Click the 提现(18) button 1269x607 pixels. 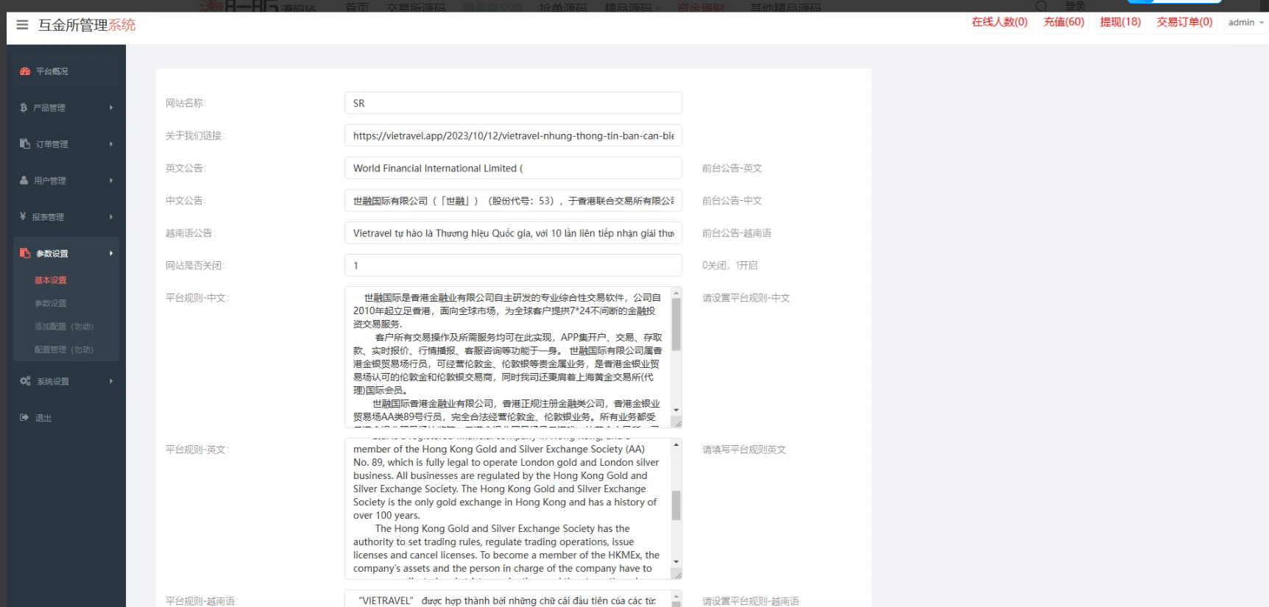[x=1120, y=22]
